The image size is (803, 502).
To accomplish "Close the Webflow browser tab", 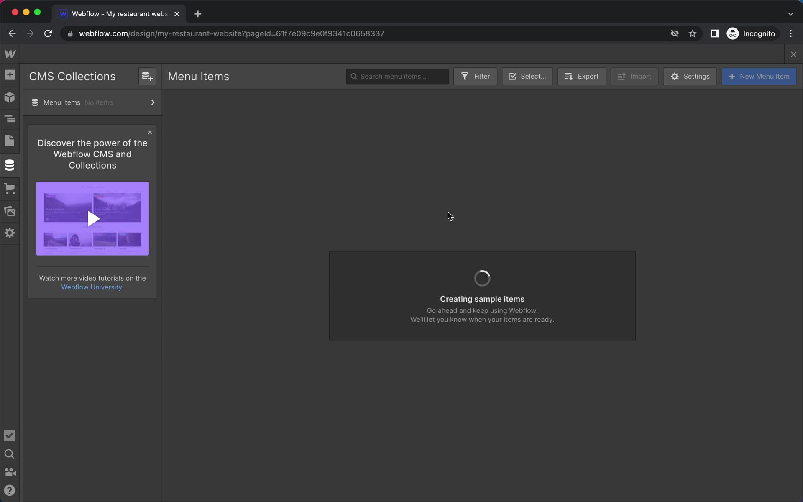I will [x=177, y=14].
